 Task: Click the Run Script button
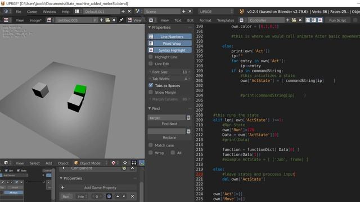click(337, 20)
